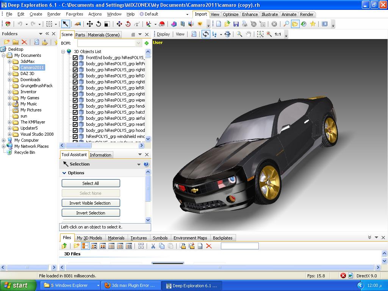Collapse the 3D Objects List tree
The width and height of the screenshot is (388, 291).
[x=63, y=52]
